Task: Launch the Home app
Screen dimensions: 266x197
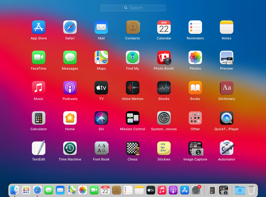Action: click(x=70, y=118)
